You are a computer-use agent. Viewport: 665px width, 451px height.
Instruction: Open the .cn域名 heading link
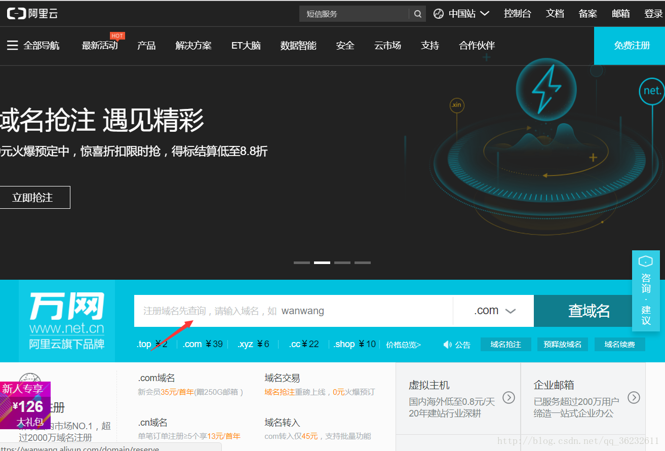(x=152, y=423)
